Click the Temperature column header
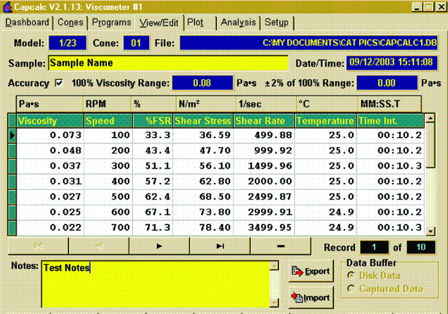Image resolution: width=448 pixels, height=314 pixels. (x=325, y=121)
